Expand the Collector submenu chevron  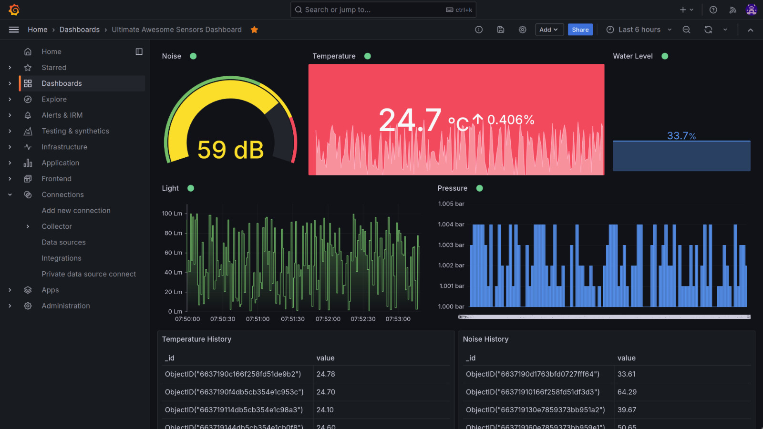[x=28, y=226]
